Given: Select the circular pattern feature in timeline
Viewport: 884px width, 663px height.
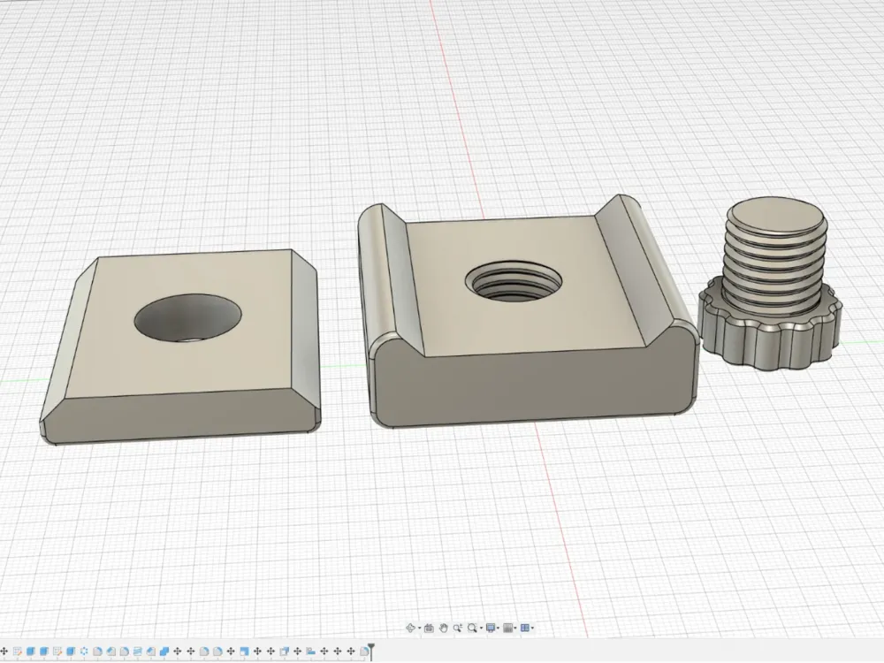Looking at the screenshot, I should click(x=84, y=652).
